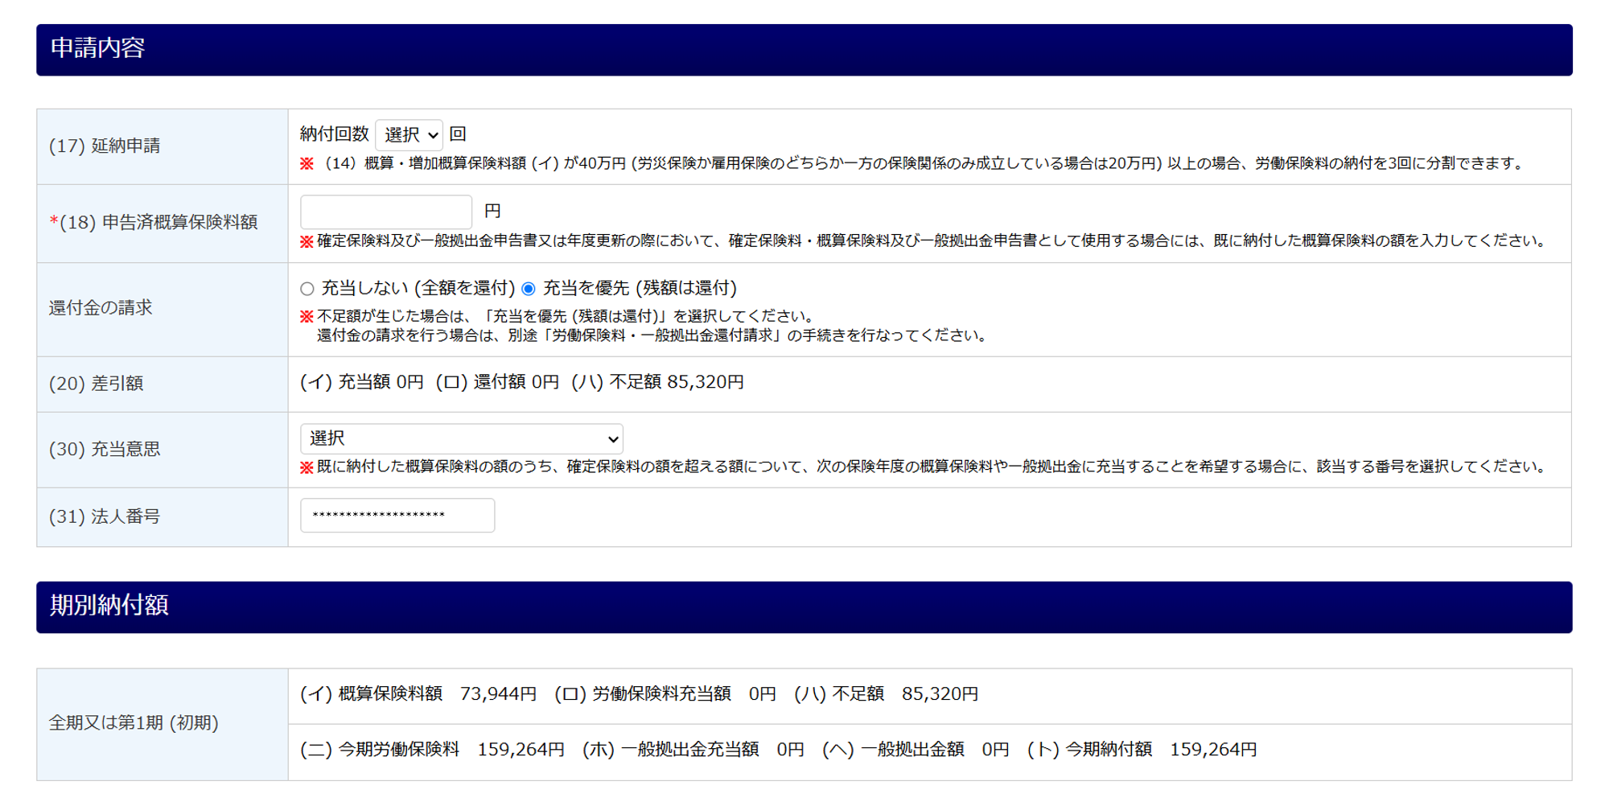The width and height of the screenshot is (1609, 802).
Task: Click the 延納申請 note about 40万円 split payment
Action: pos(912,163)
